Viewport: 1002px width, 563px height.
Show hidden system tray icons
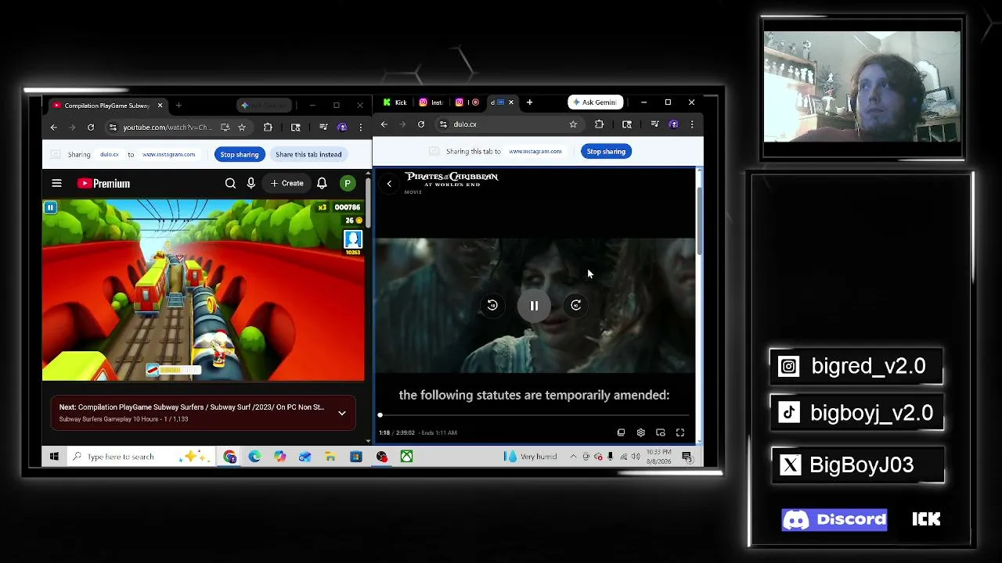click(x=573, y=457)
